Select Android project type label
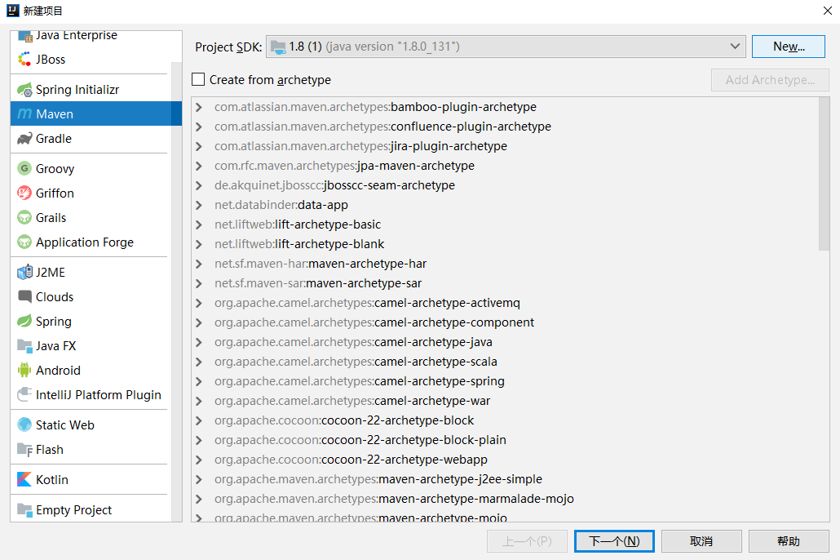 pos(58,370)
